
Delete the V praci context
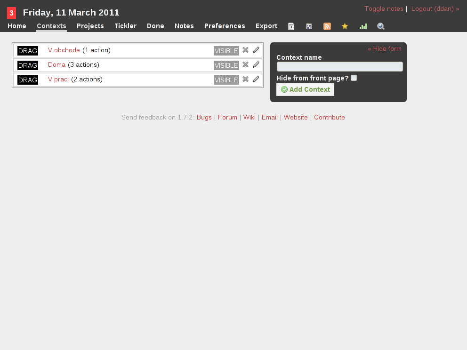click(245, 79)
